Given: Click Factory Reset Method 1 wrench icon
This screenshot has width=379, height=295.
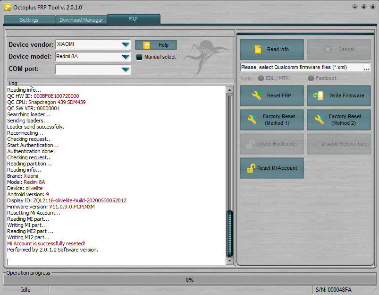Looking at the screenshot, I should click(253, 120).
